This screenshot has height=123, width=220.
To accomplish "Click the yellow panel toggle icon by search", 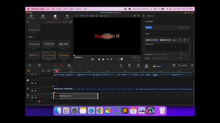I will 71,22.
